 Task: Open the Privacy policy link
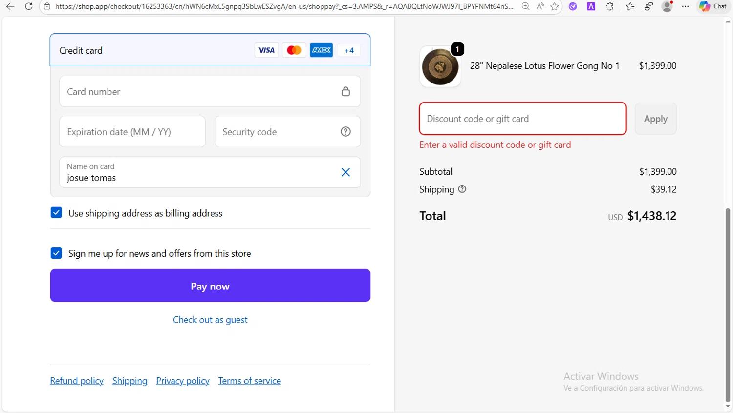click(183, 381)
